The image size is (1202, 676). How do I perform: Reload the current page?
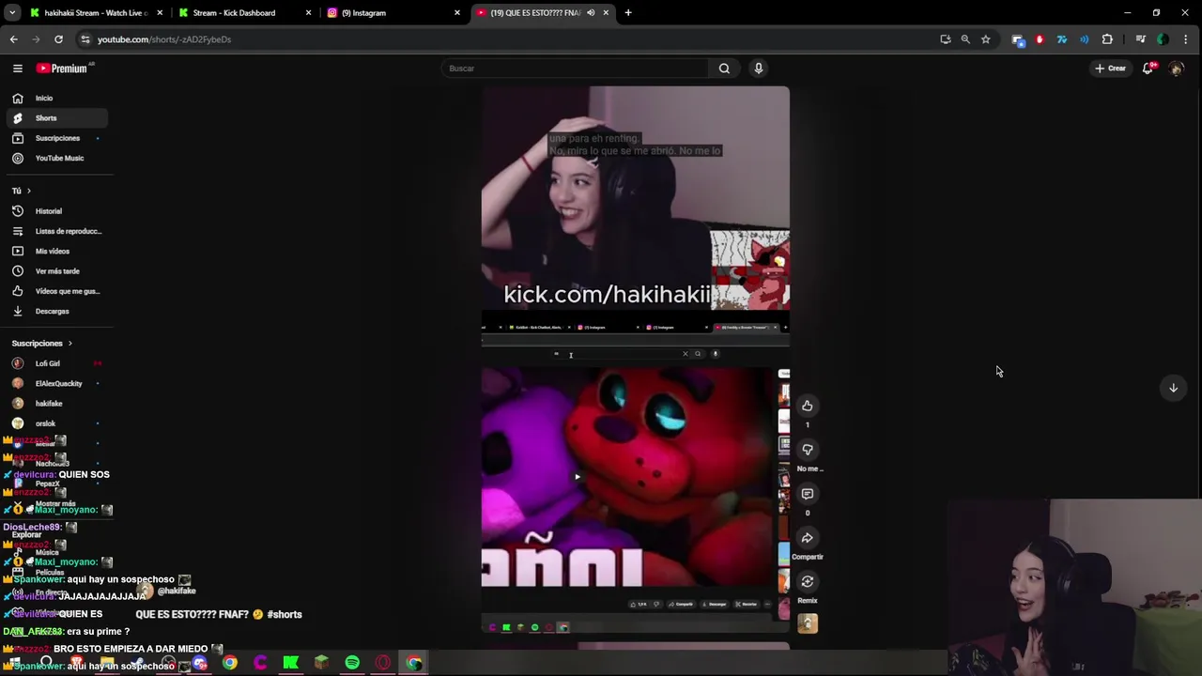click(x=58, y=39)
